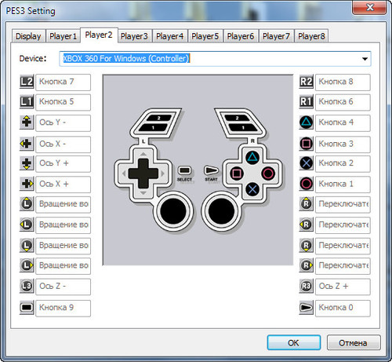Click the R1 bumper icon
Screen dimensions: 392x362
pos(307,102)
